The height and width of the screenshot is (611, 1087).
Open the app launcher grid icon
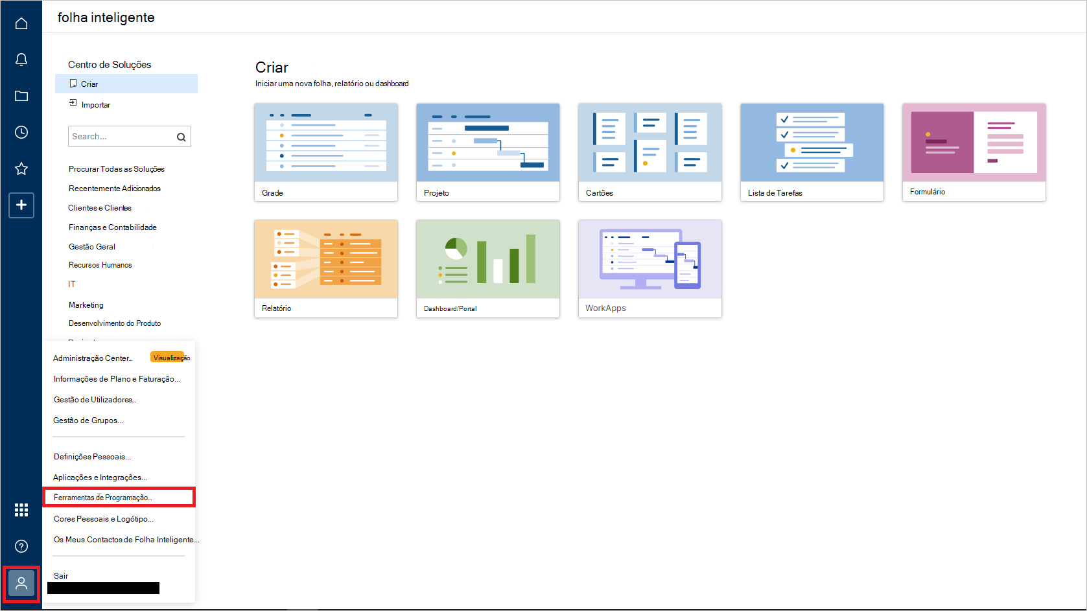[21, 510]
